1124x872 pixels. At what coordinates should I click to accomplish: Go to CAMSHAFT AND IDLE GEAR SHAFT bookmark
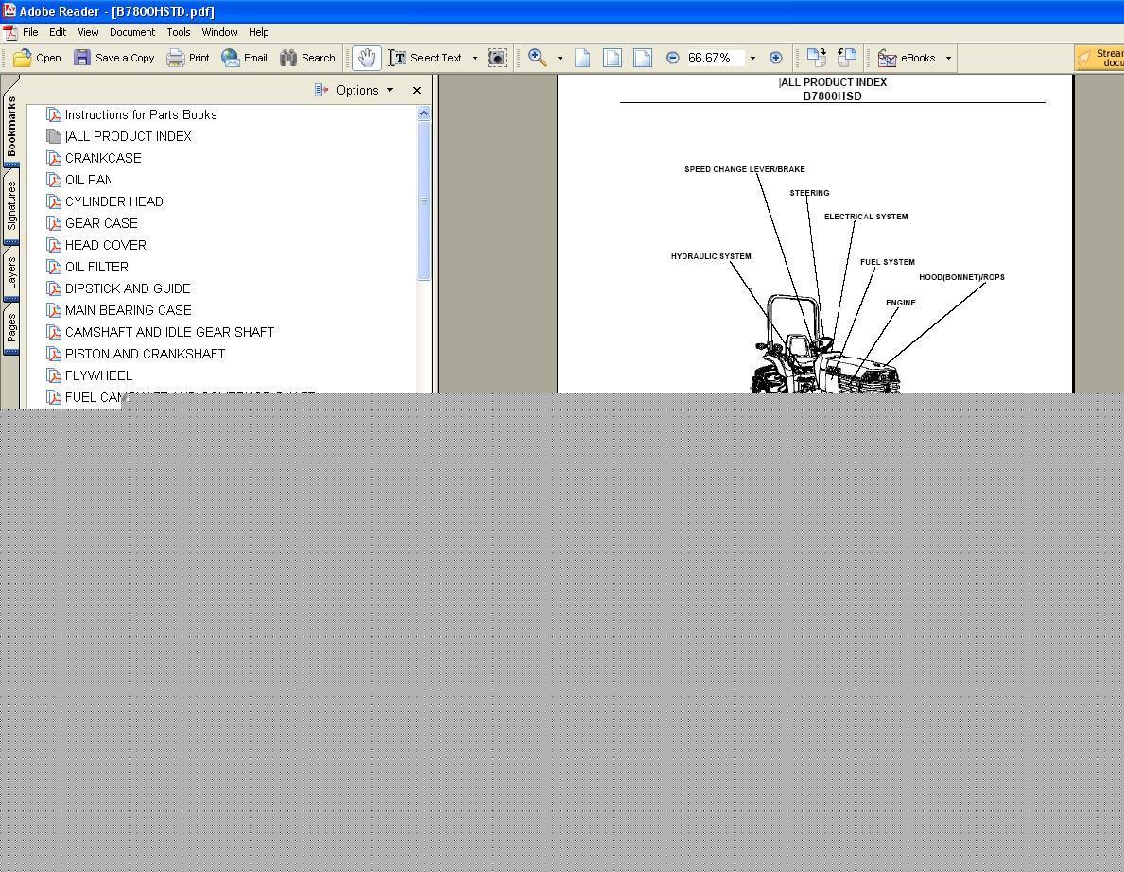[x=170, y=332]
